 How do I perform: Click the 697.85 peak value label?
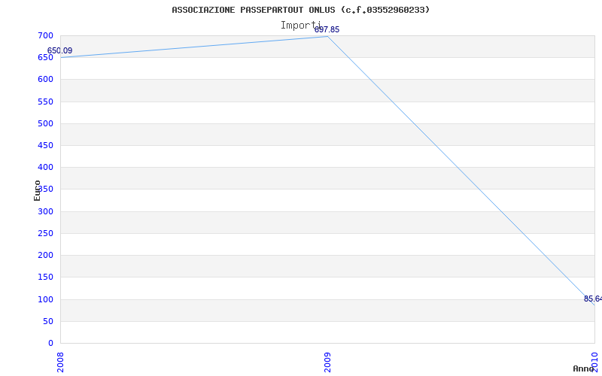pyautogui.click(x=327, y=29)
